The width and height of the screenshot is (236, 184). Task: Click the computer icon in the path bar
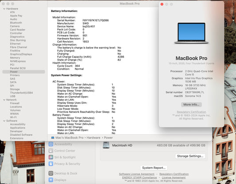[53, 138]
